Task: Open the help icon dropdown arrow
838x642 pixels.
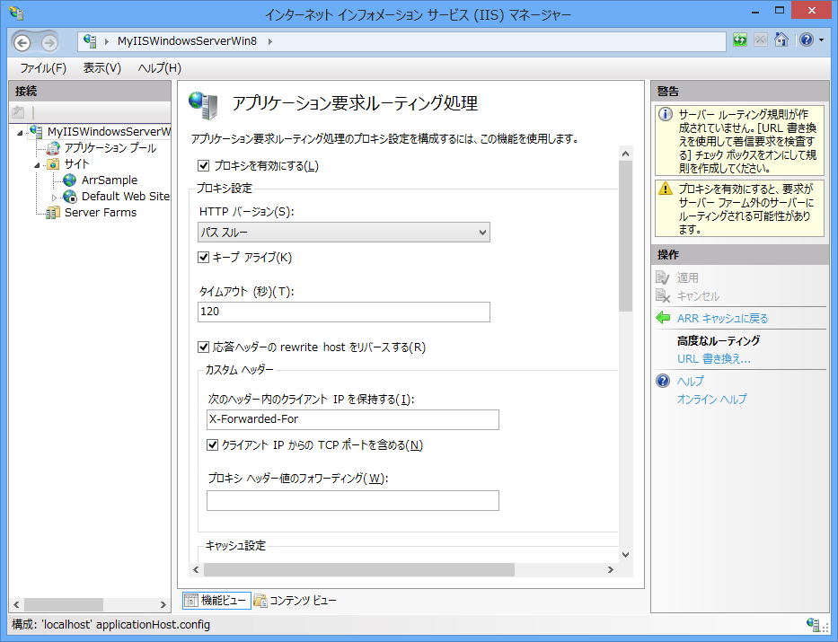Action: click(822, 40)
